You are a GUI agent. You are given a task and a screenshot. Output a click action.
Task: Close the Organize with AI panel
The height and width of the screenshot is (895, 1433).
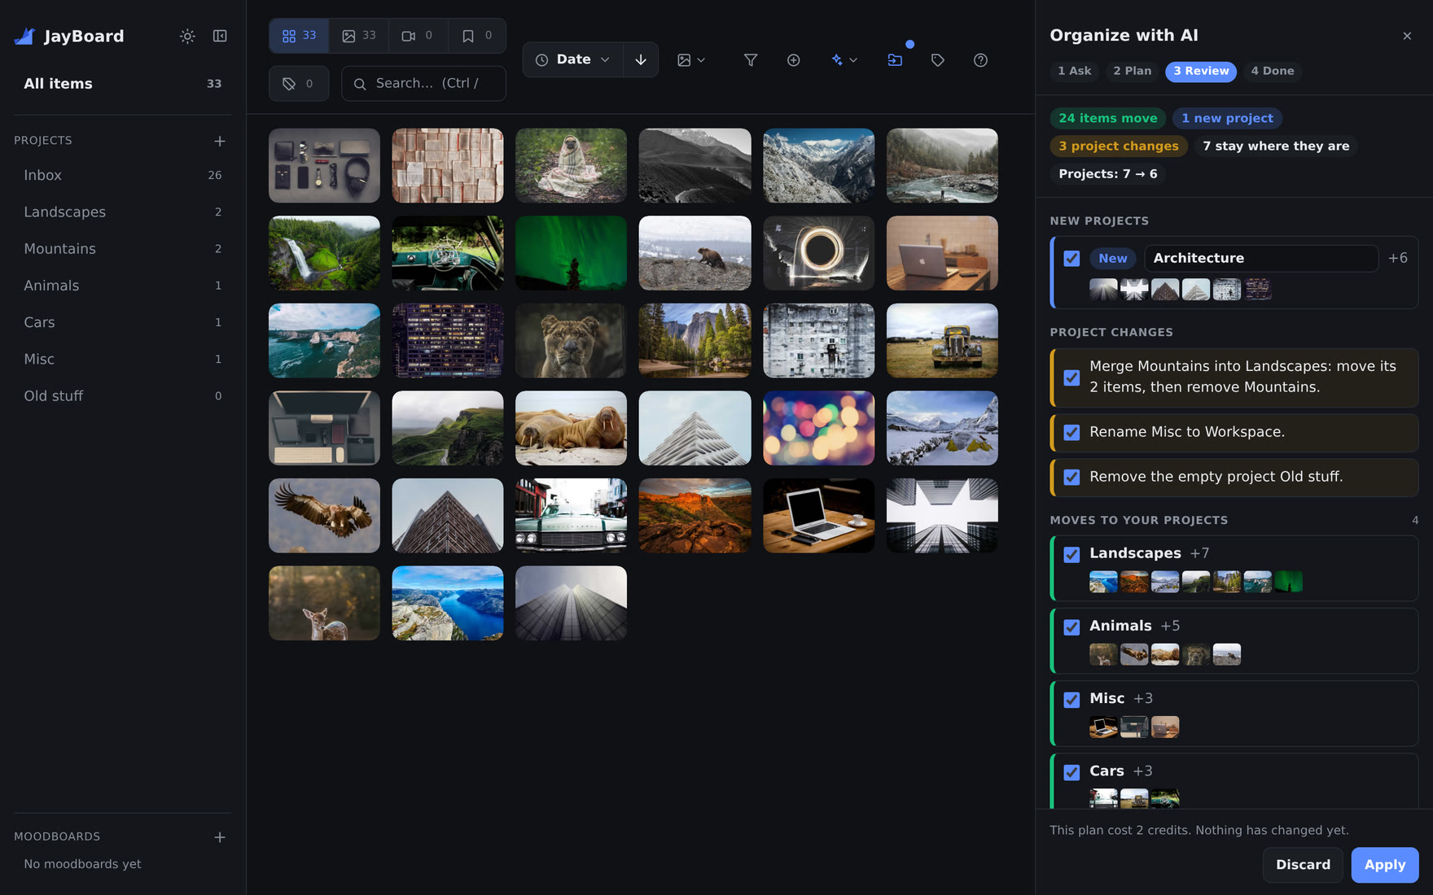coord(1407,36)
